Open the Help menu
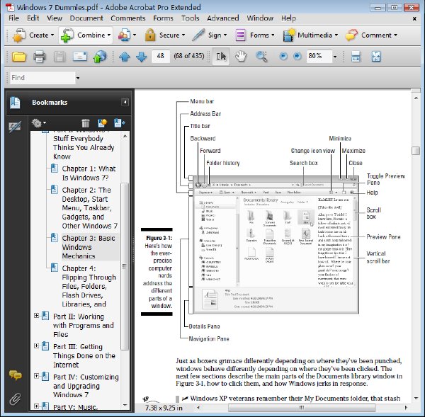This screenshot has width=425, height=417. (x=288, y=18)
